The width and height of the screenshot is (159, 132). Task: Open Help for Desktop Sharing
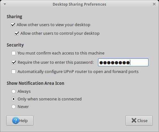pos(20,121)
